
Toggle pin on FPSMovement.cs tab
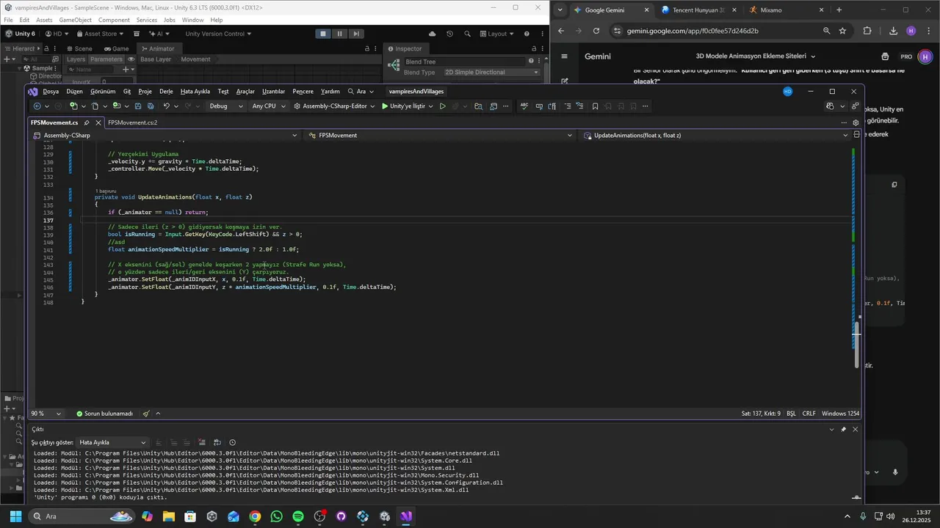[x=87, y=122]
